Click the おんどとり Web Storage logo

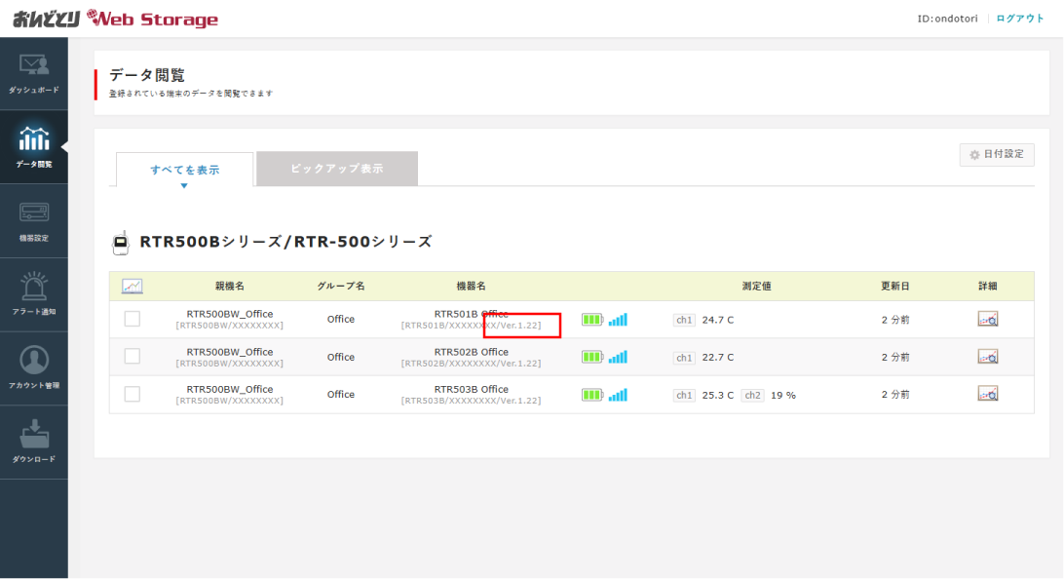pos(115,19)
